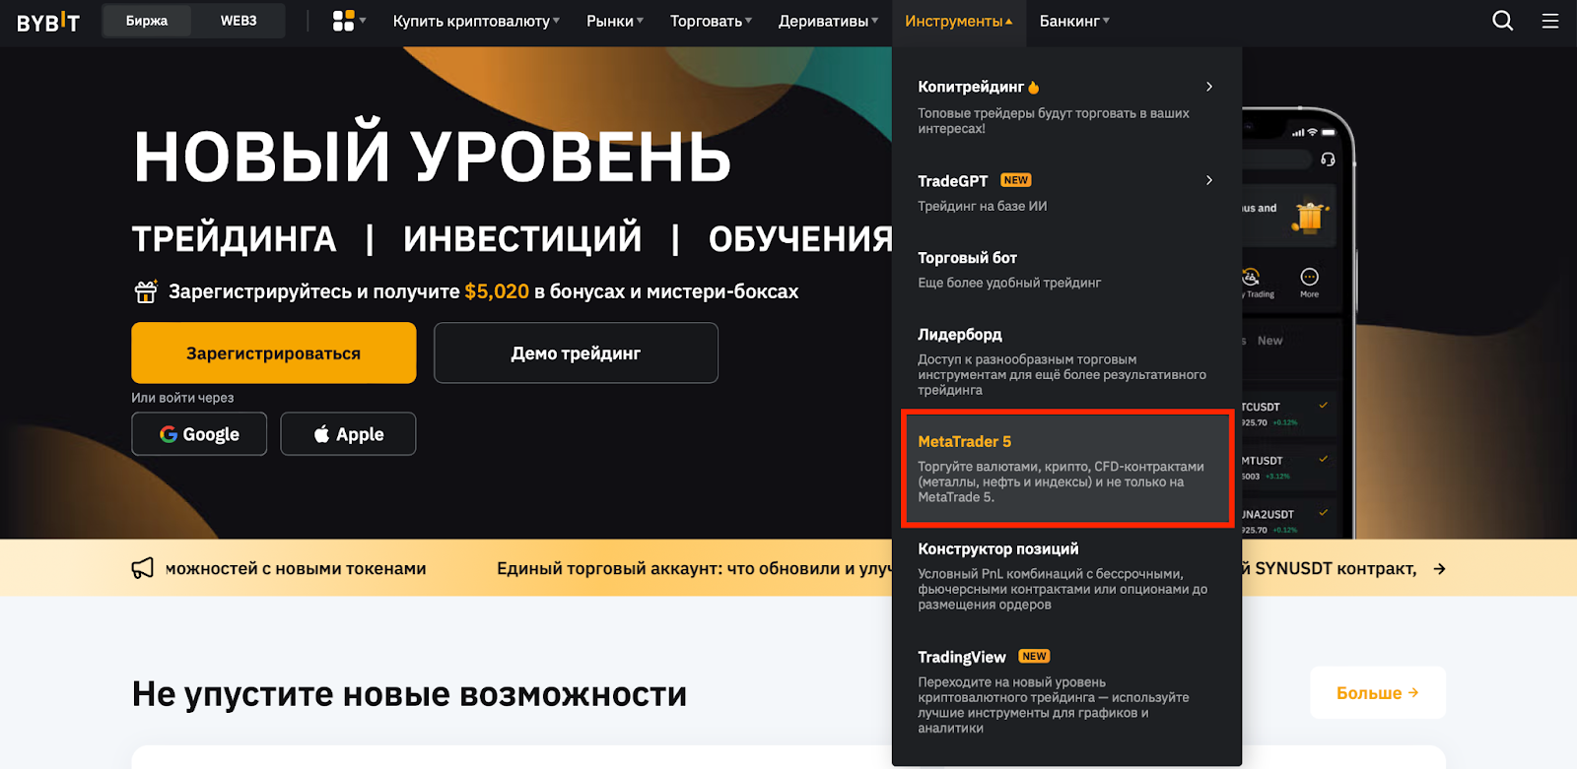Tap the headset support icon on phone mockup
This screenshot has height=769, width=1577.
click(1328, 160)
